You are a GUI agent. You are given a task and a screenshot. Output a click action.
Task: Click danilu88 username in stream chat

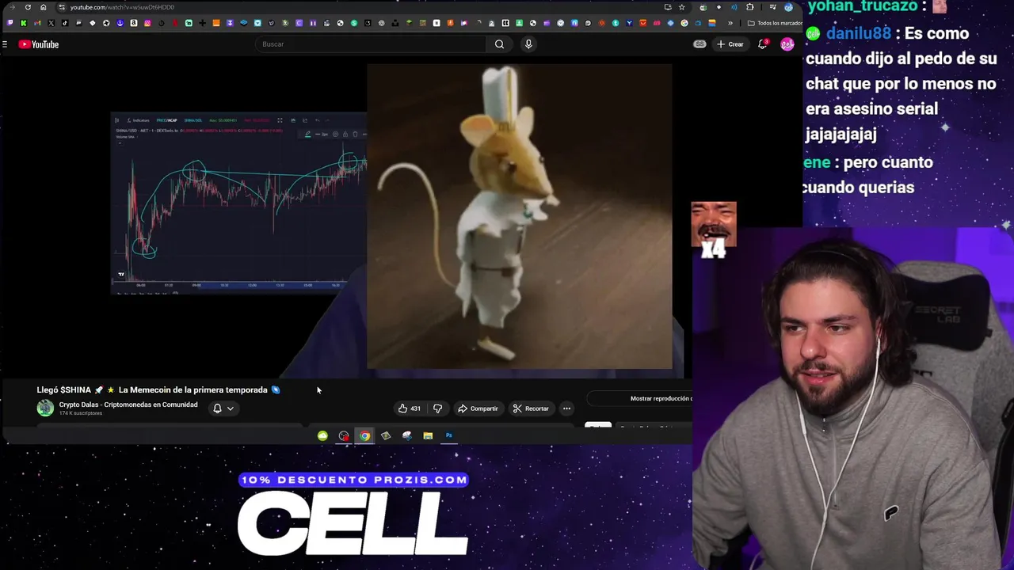click(859, 33)
